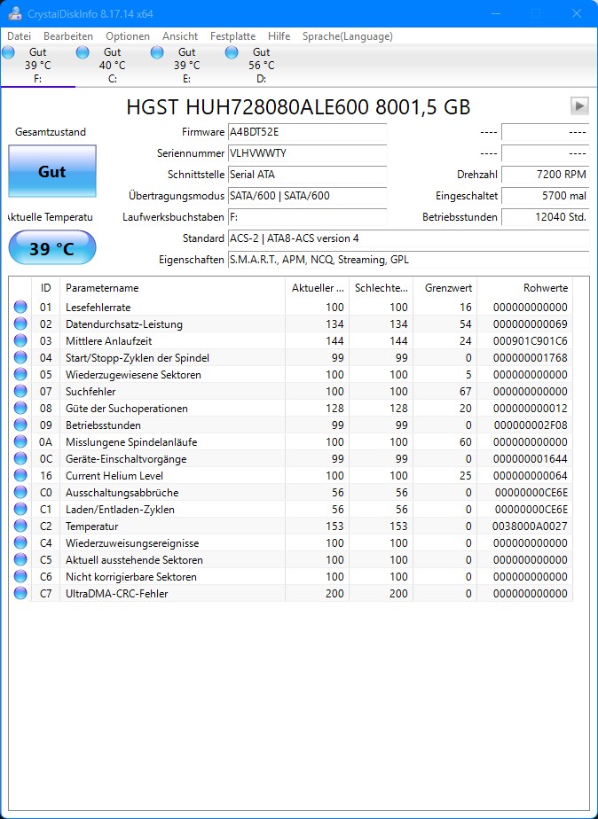598x819 pixels.
Task: Click the Betriebsstunden value 12040 Std.
Action: click(x=545, y=217)
